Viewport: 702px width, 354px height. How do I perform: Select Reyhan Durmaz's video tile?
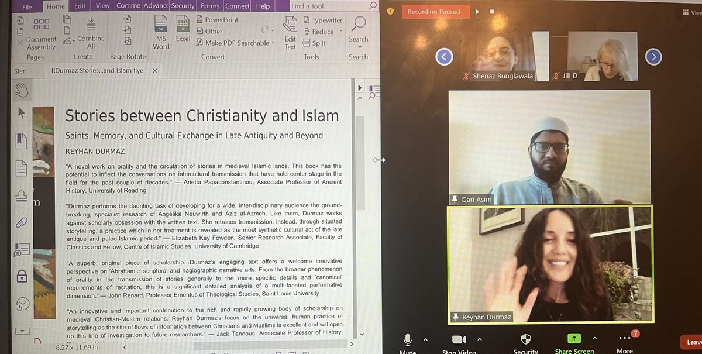click(550, 264)
